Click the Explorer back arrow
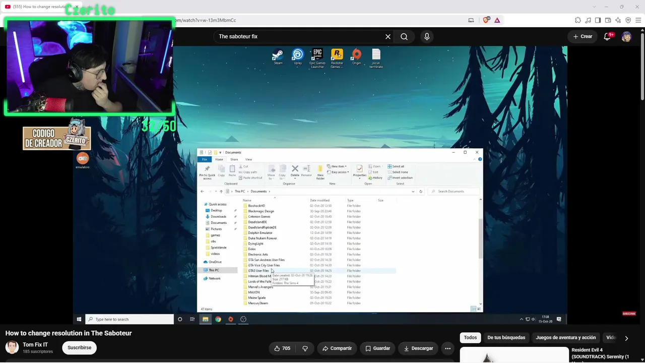 coord(202,192)
